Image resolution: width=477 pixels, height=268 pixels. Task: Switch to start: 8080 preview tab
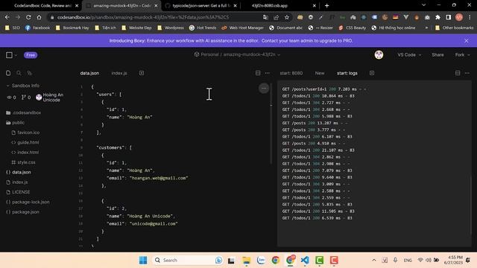click(291, 73)
